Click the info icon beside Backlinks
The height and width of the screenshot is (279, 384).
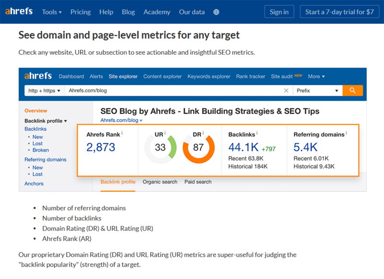click(257, 133)
